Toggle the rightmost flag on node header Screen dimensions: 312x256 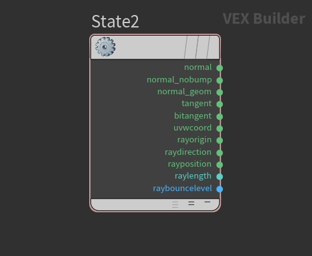click(x=213, y=47)
